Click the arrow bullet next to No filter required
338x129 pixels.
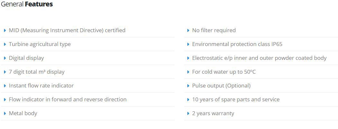(x=188, y=31)
